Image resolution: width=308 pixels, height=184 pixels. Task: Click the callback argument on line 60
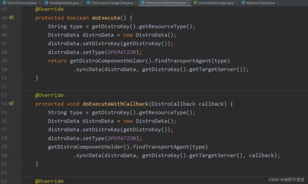click(261, 155)
